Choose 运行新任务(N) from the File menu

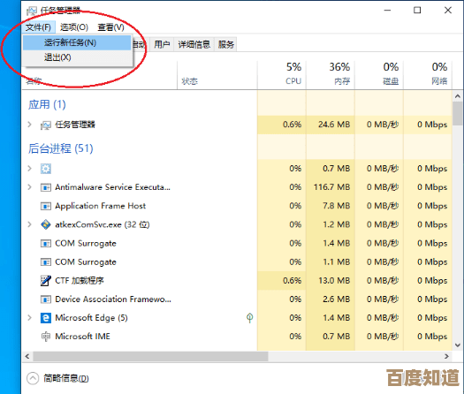click(x=77, y=43)
